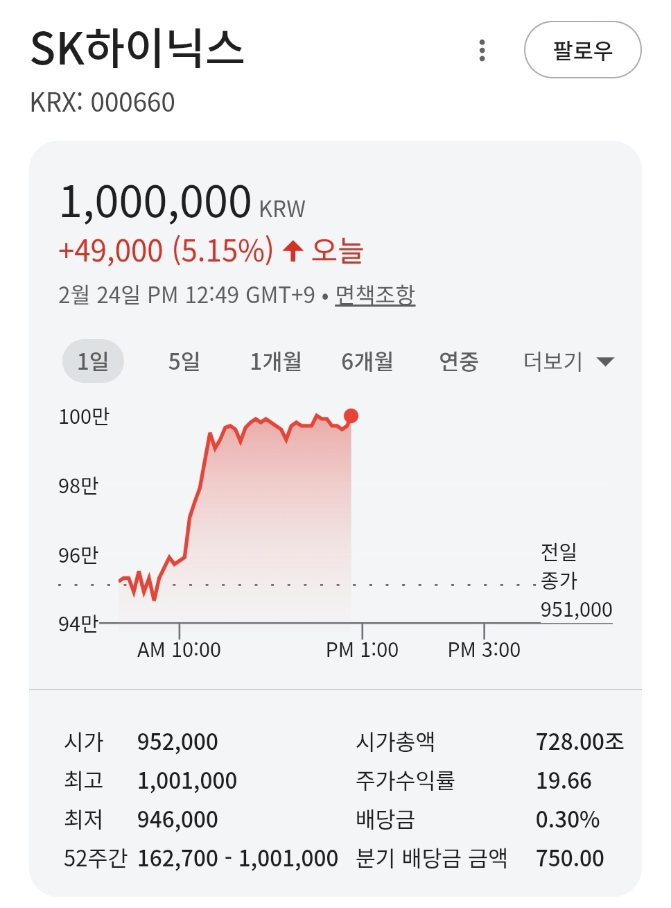Image resolution: width=671 pixels, height=908 pixels.
Task: Open the three-dot more options menu
Action: [482, 51]
